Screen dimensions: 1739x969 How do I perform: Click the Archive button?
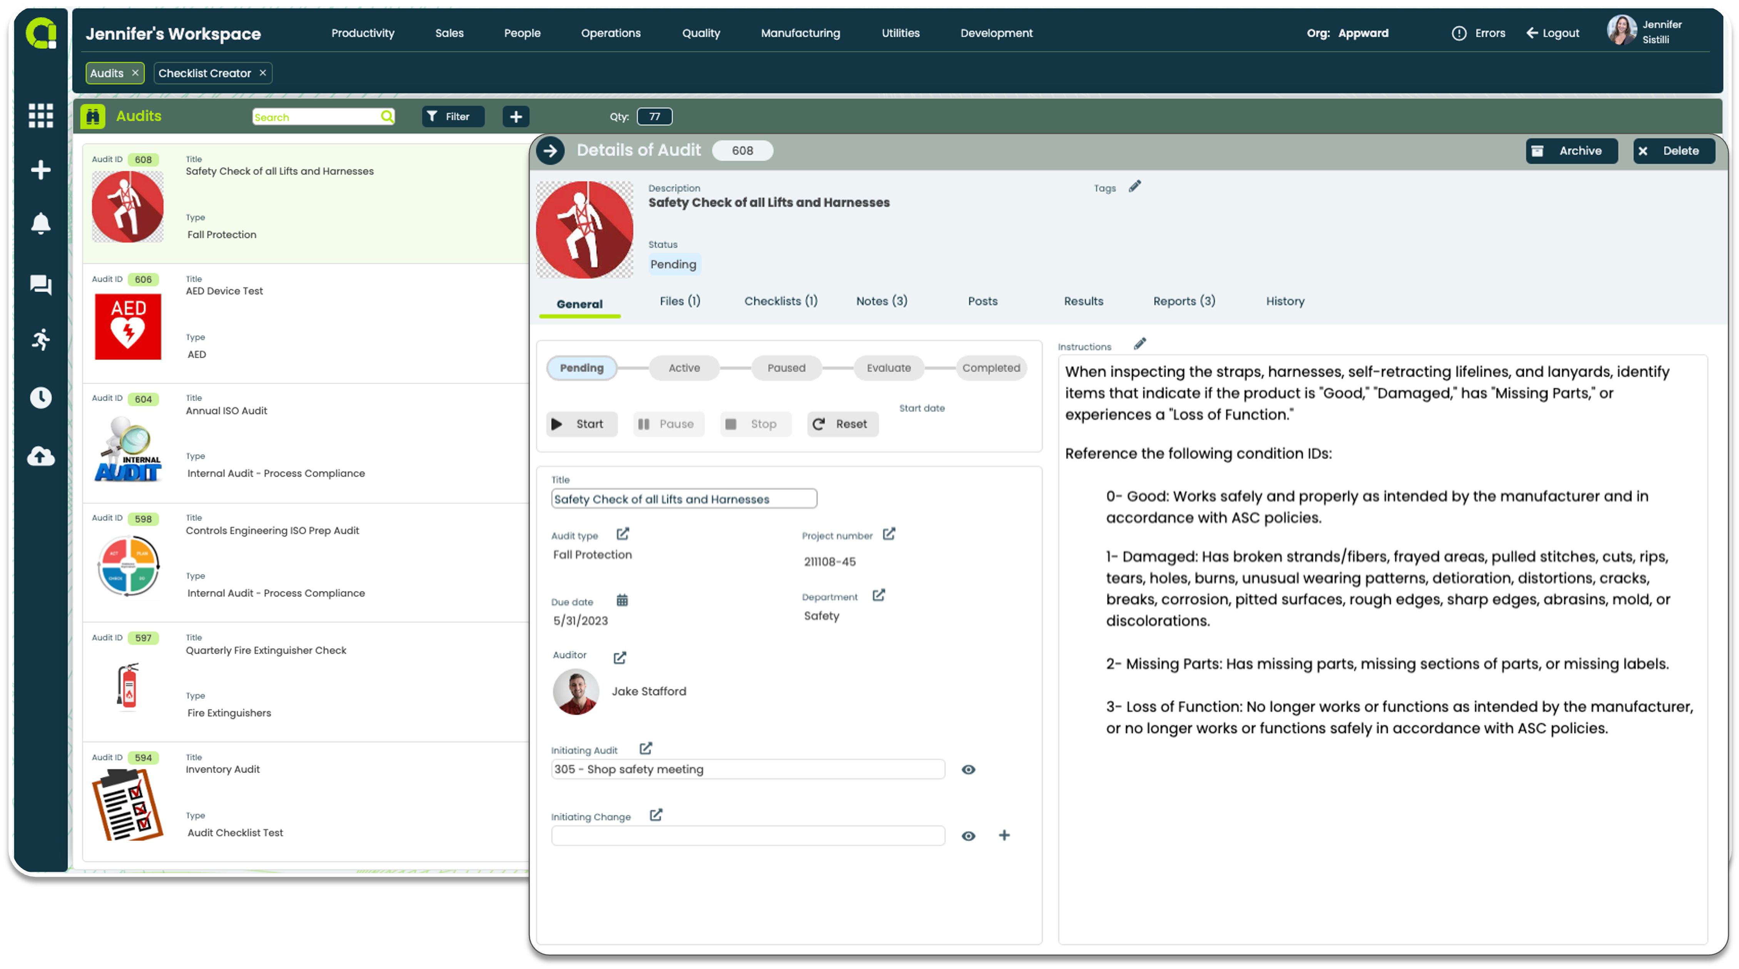[1571, 151]
